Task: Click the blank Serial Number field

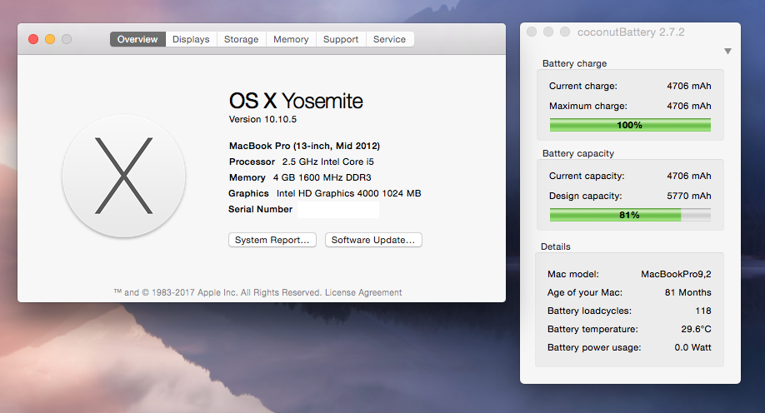Action: pyautogui.click(x=338, y=210)
